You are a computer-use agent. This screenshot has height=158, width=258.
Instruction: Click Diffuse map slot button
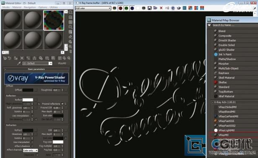[x=36, y=90]
